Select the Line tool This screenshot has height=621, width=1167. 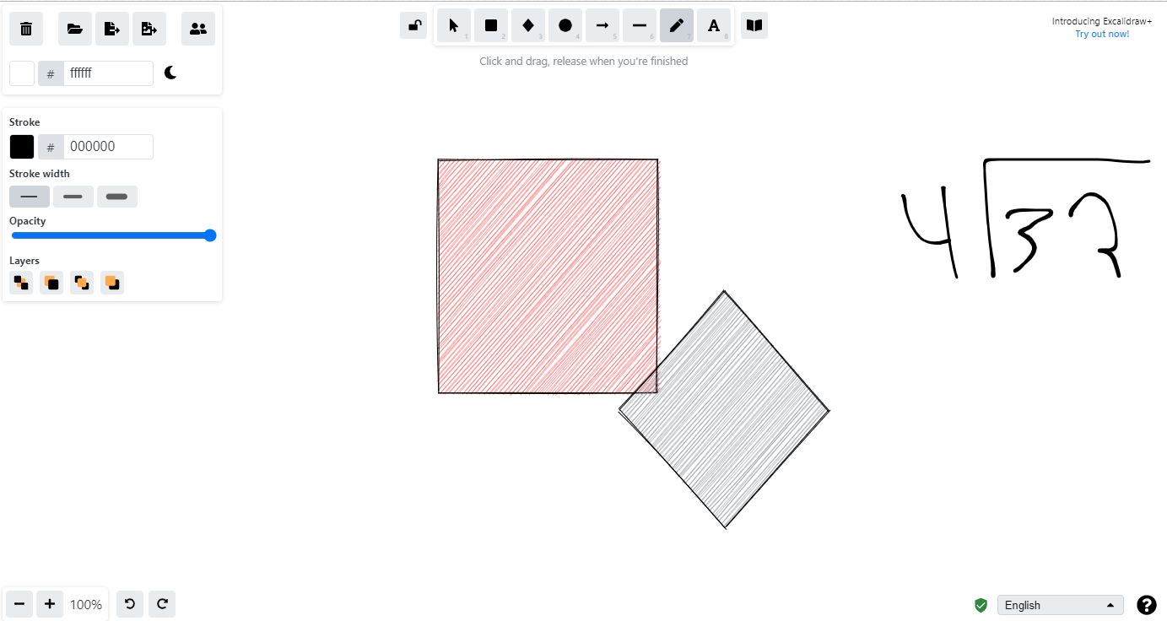(639, 24)
